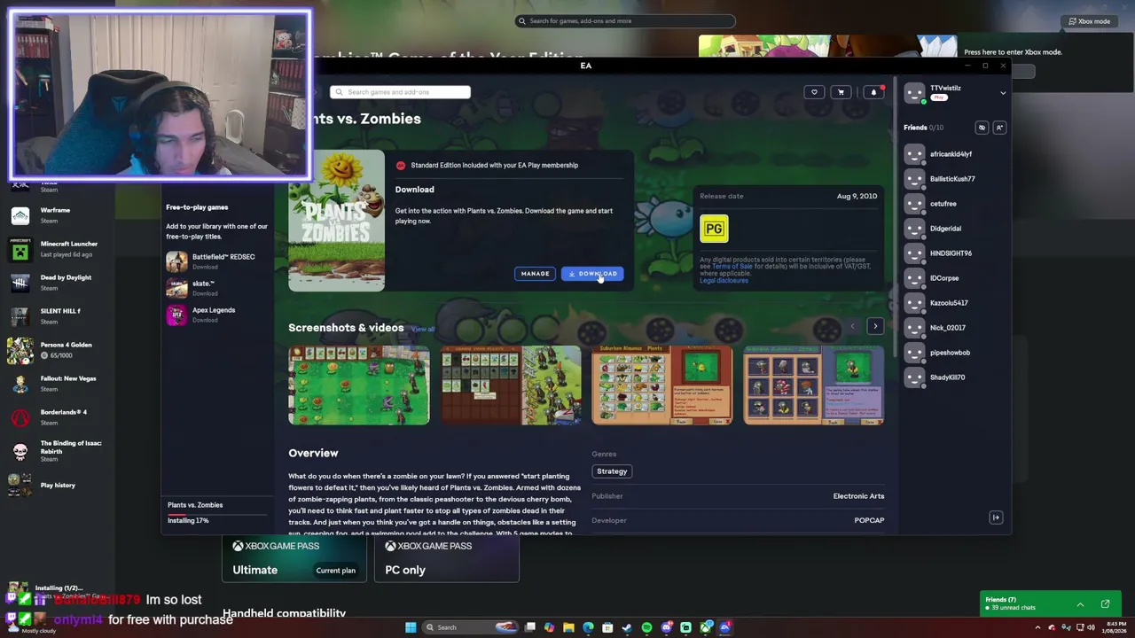Open Fallout: New Vegas in sidebar
Image resolution: width=1135 pixels, height=638 pixels.
coord(58,384)
